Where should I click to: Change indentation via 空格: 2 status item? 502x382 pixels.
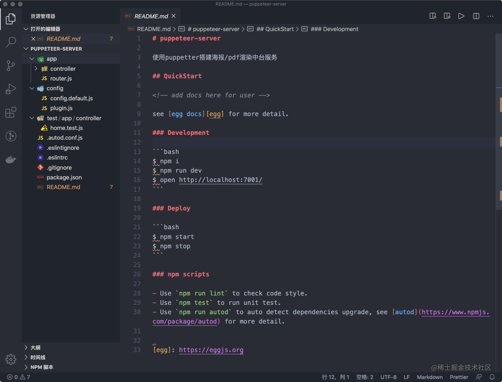(x=365, y=377)
